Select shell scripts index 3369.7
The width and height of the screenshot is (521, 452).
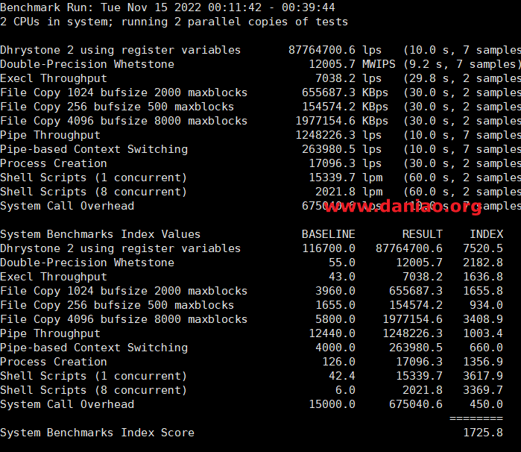483,390
